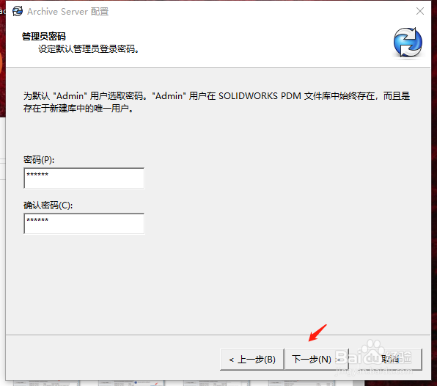Cancel the setup with 取消 button
This screenshot has width=437, height=386.
(390, 360)
